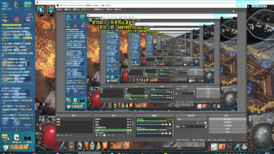The height and width of the screenshot is (154, 274).
Task: Increase transition duration with up arrow
Action: pyautogui.click(x=206, y=126)
